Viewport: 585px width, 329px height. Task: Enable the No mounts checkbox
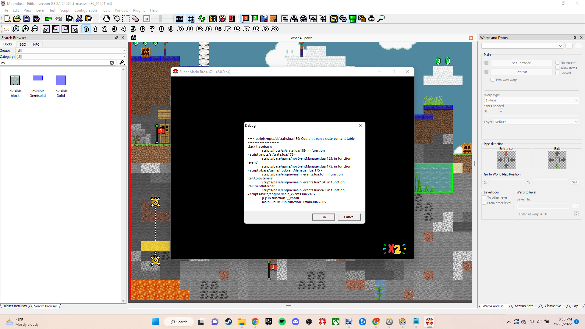coord(558,63)
